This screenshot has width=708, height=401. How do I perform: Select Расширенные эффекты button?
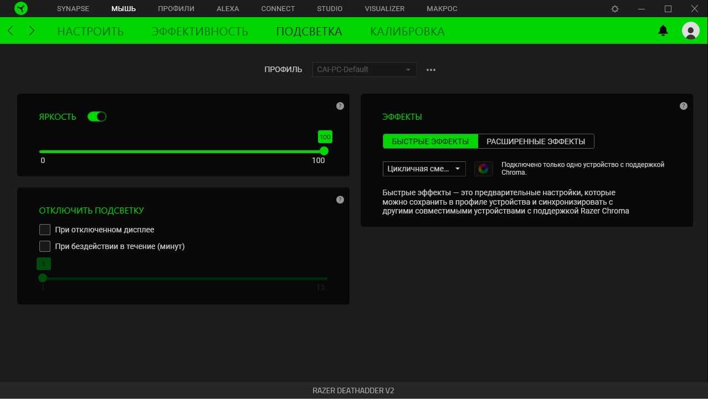tap(535, 141)
